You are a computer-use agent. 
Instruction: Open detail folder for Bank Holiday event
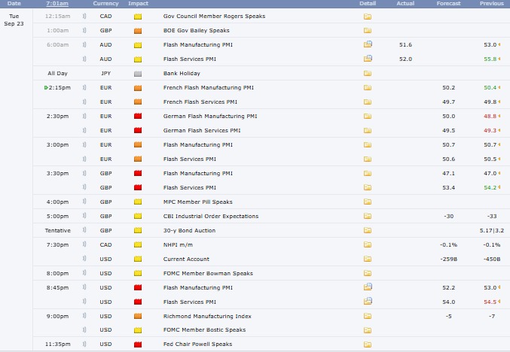[x=368, y=74]
